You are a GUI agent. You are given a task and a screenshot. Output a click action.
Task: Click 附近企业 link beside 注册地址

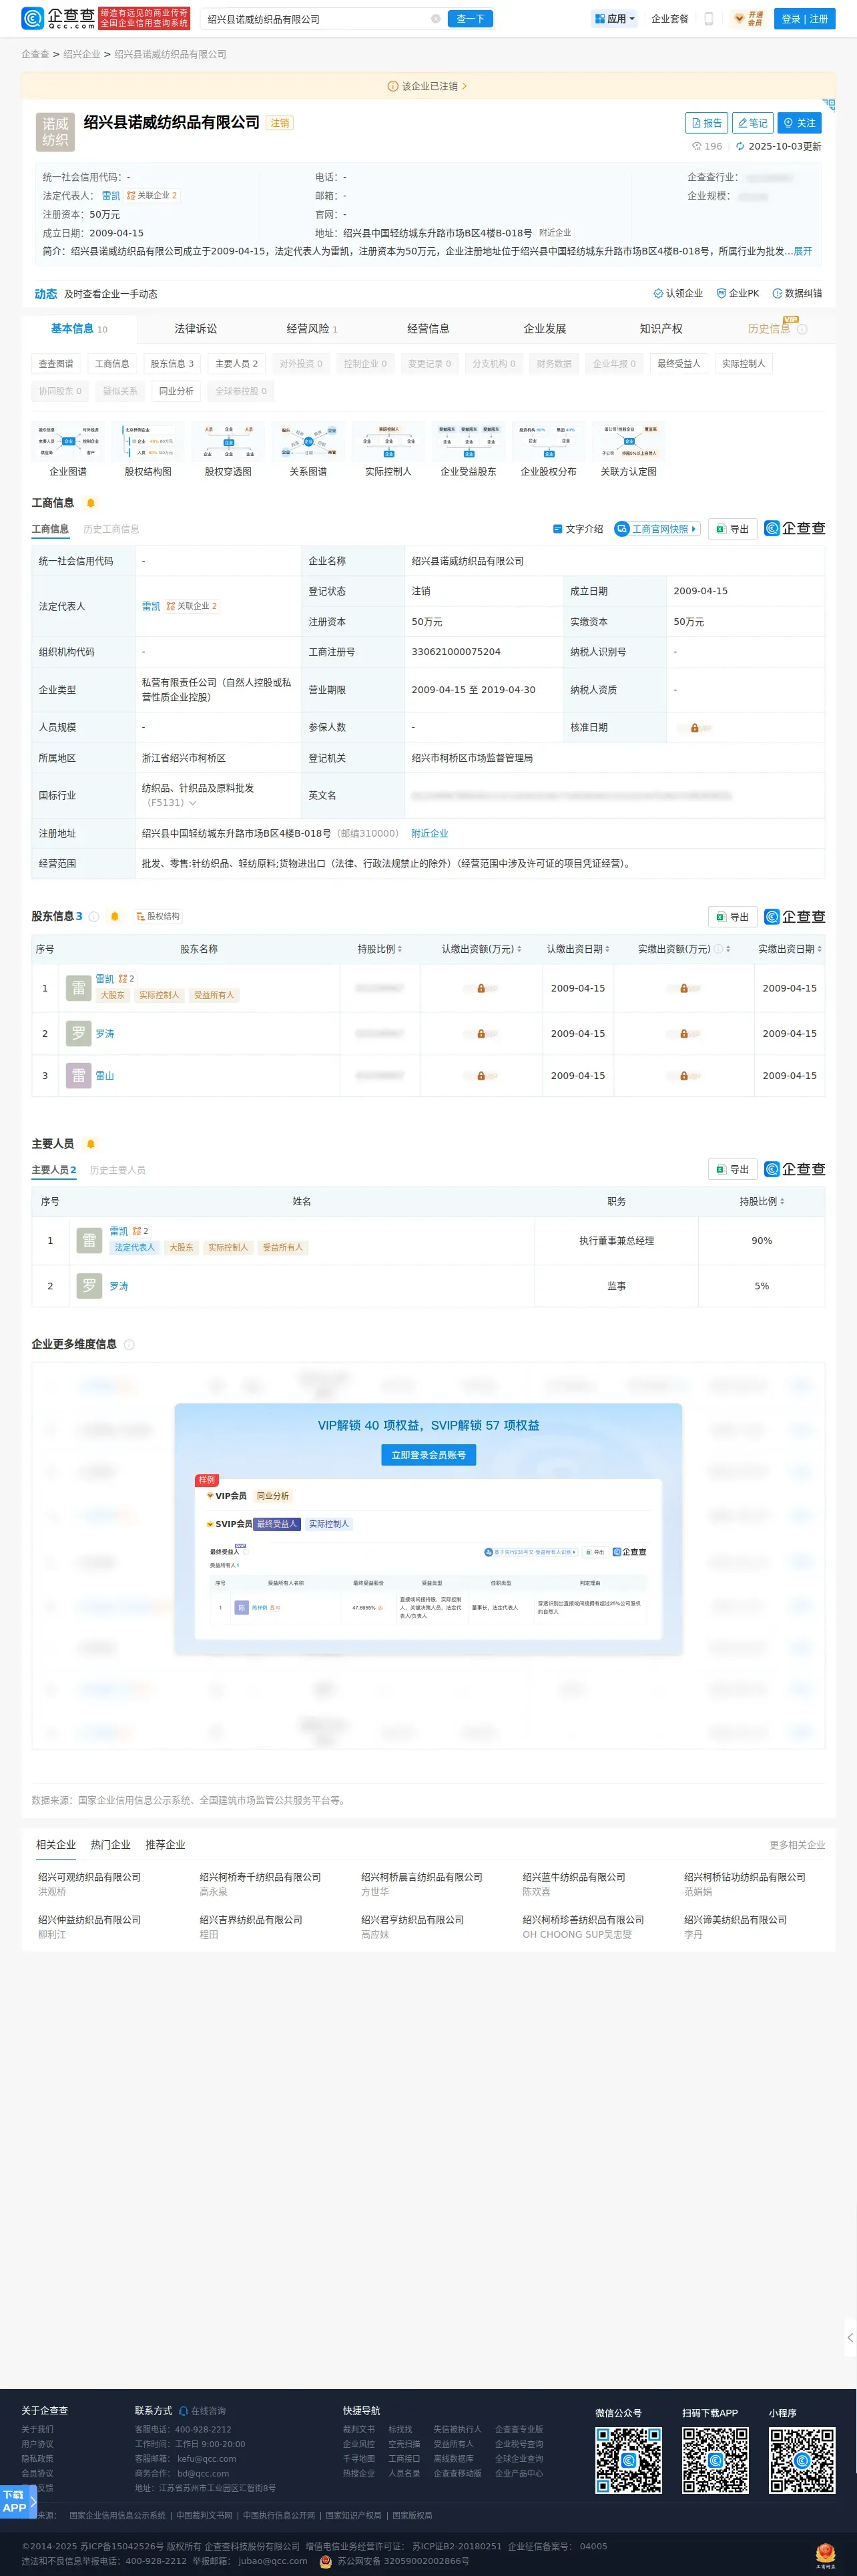430,833
